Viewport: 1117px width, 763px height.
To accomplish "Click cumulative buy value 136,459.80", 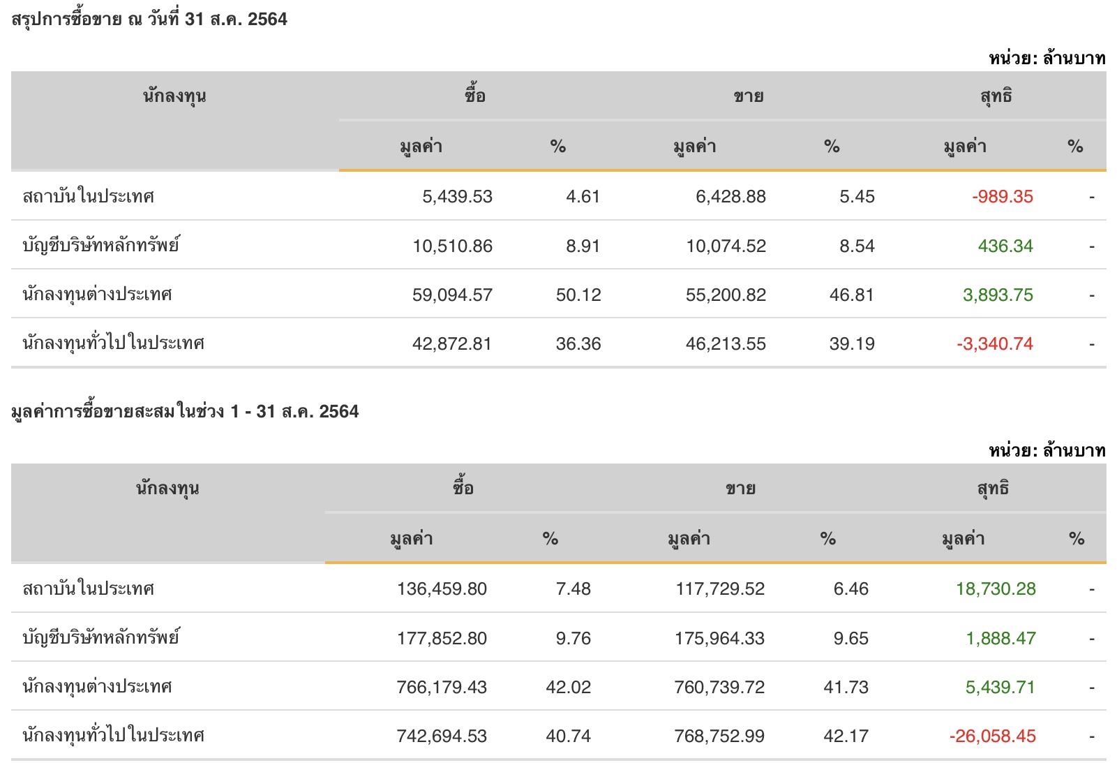I will pos(442,589).
